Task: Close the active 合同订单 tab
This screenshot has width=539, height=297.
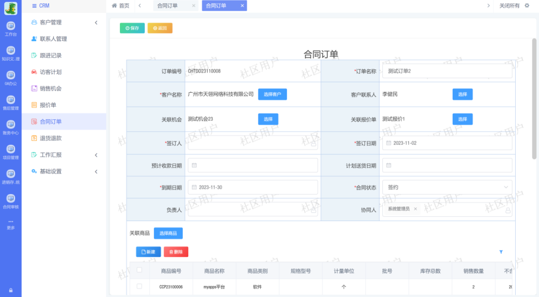Action: tap(242, 5)
